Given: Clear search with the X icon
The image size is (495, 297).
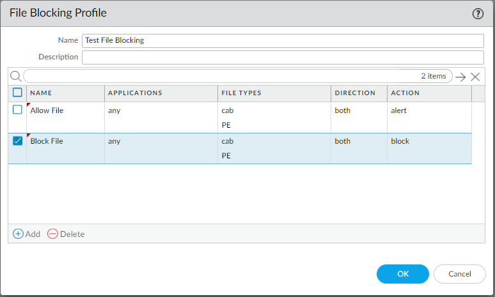Looking at the screenshot, I should pyautogui.click(x=475, y=77).
